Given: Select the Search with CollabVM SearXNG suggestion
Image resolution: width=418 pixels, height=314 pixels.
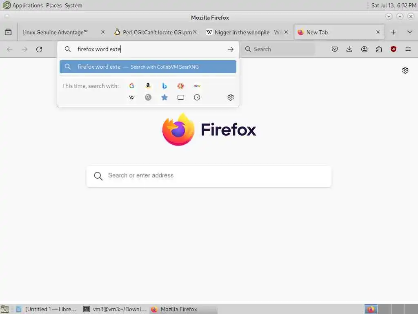Looking at the screenshot, I should [x=148, y=67].
